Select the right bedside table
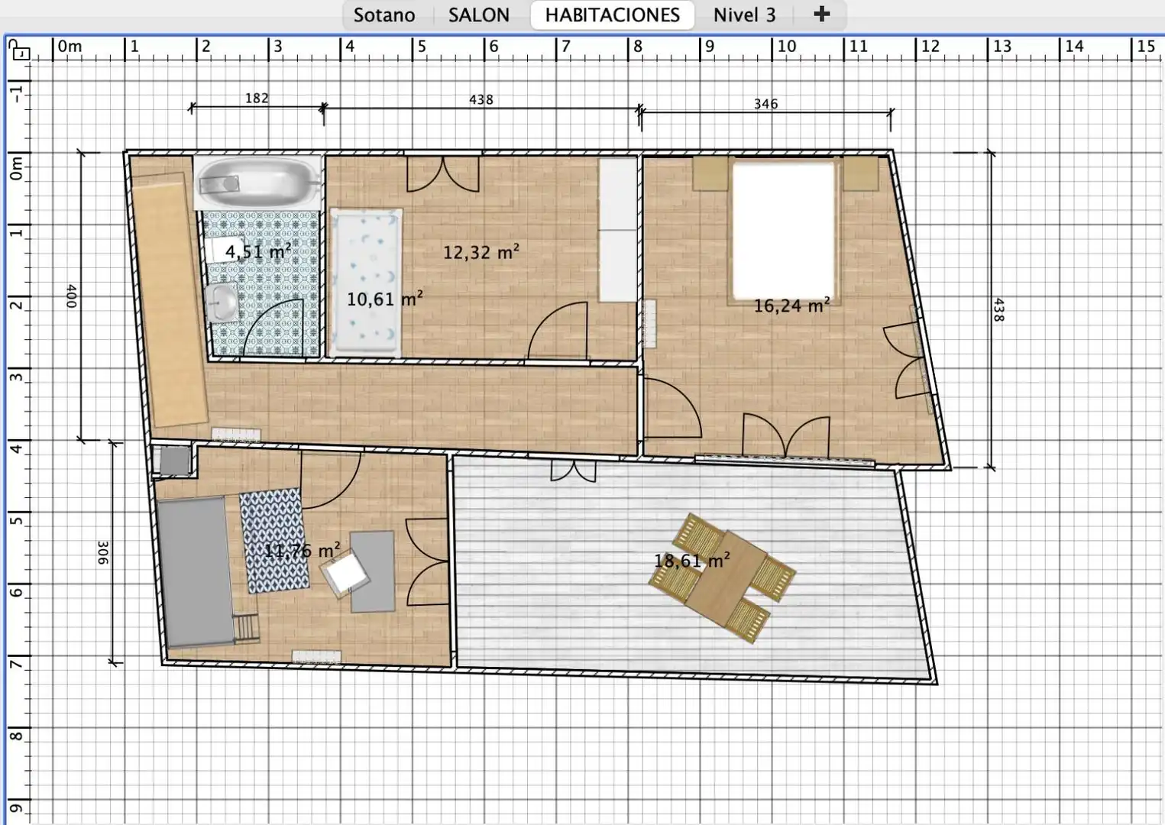 860,173
